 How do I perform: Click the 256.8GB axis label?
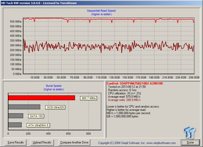click(194, 78)
